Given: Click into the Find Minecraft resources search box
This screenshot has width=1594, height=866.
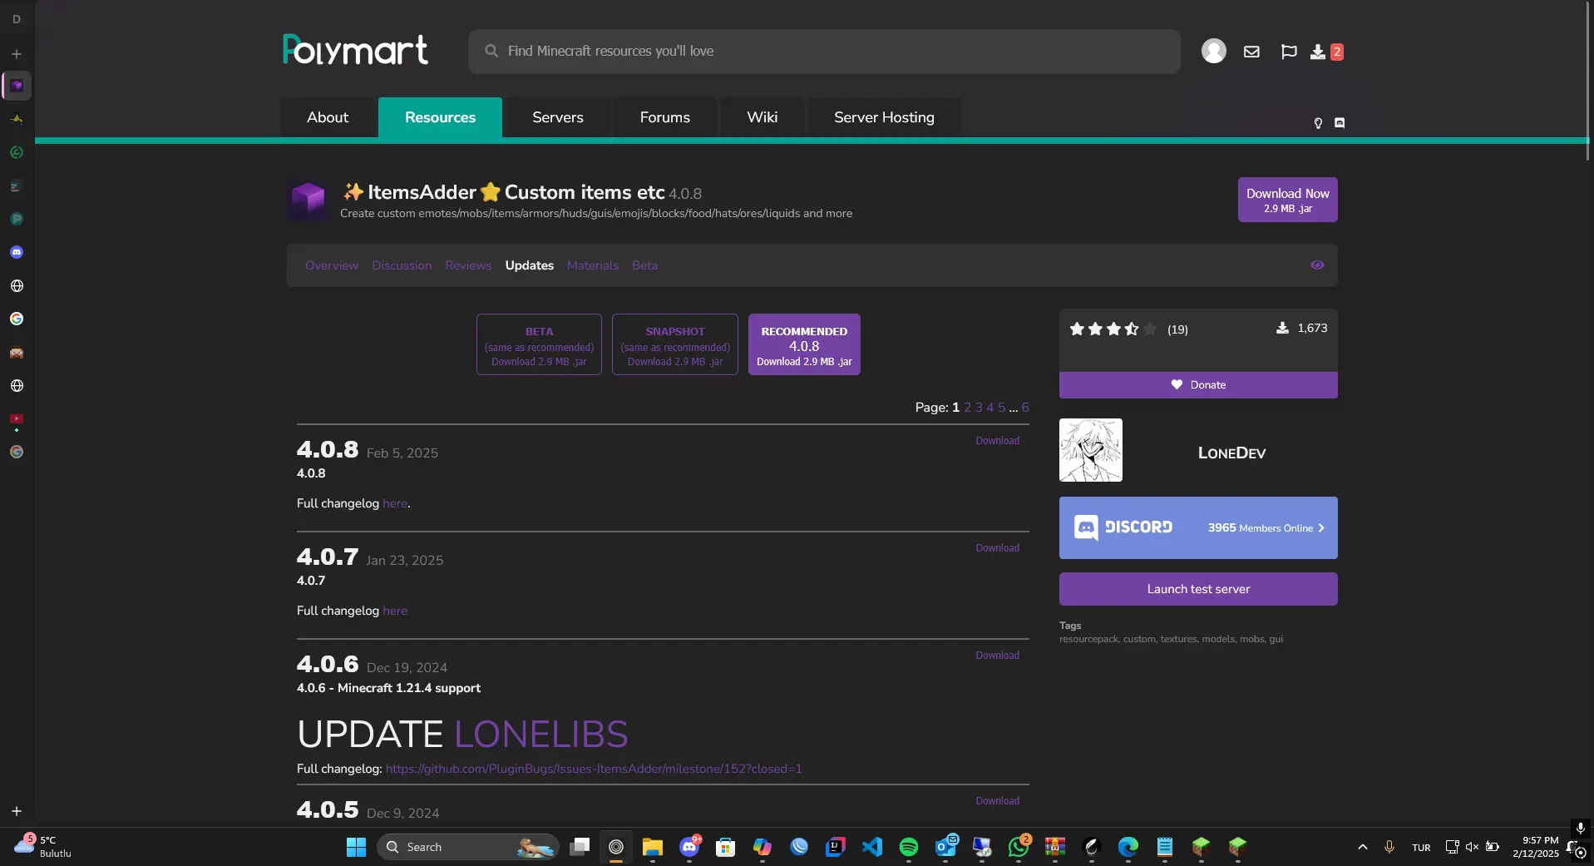Looking at the screenshot, I should (x=824, y=52).
